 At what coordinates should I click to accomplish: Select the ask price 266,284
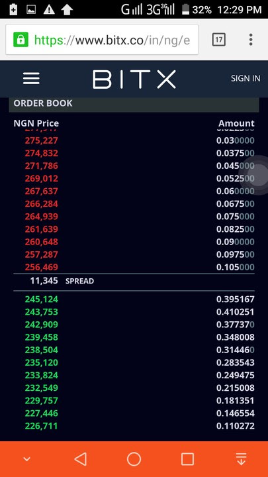[x=41, y=204]
